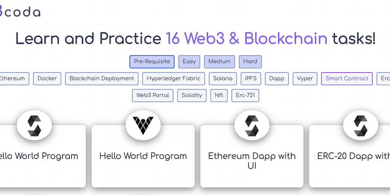Toggle the Easy difficulty filter
This screenshot has height=195, width=390.
click(x=189, y=62)
